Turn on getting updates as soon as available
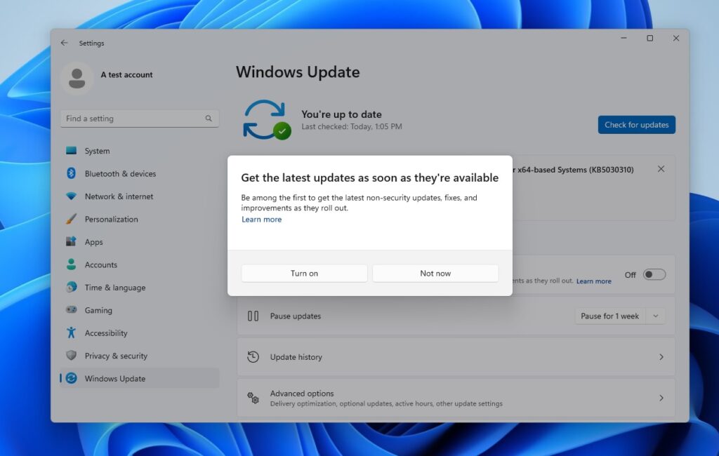This screenshot has width=719, height=456. point(304,273)
